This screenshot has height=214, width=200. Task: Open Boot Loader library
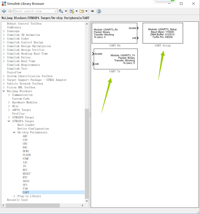click(x=26, y=125)
